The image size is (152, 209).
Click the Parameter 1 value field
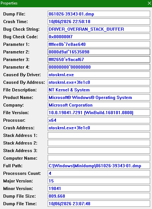coord(99,44)
